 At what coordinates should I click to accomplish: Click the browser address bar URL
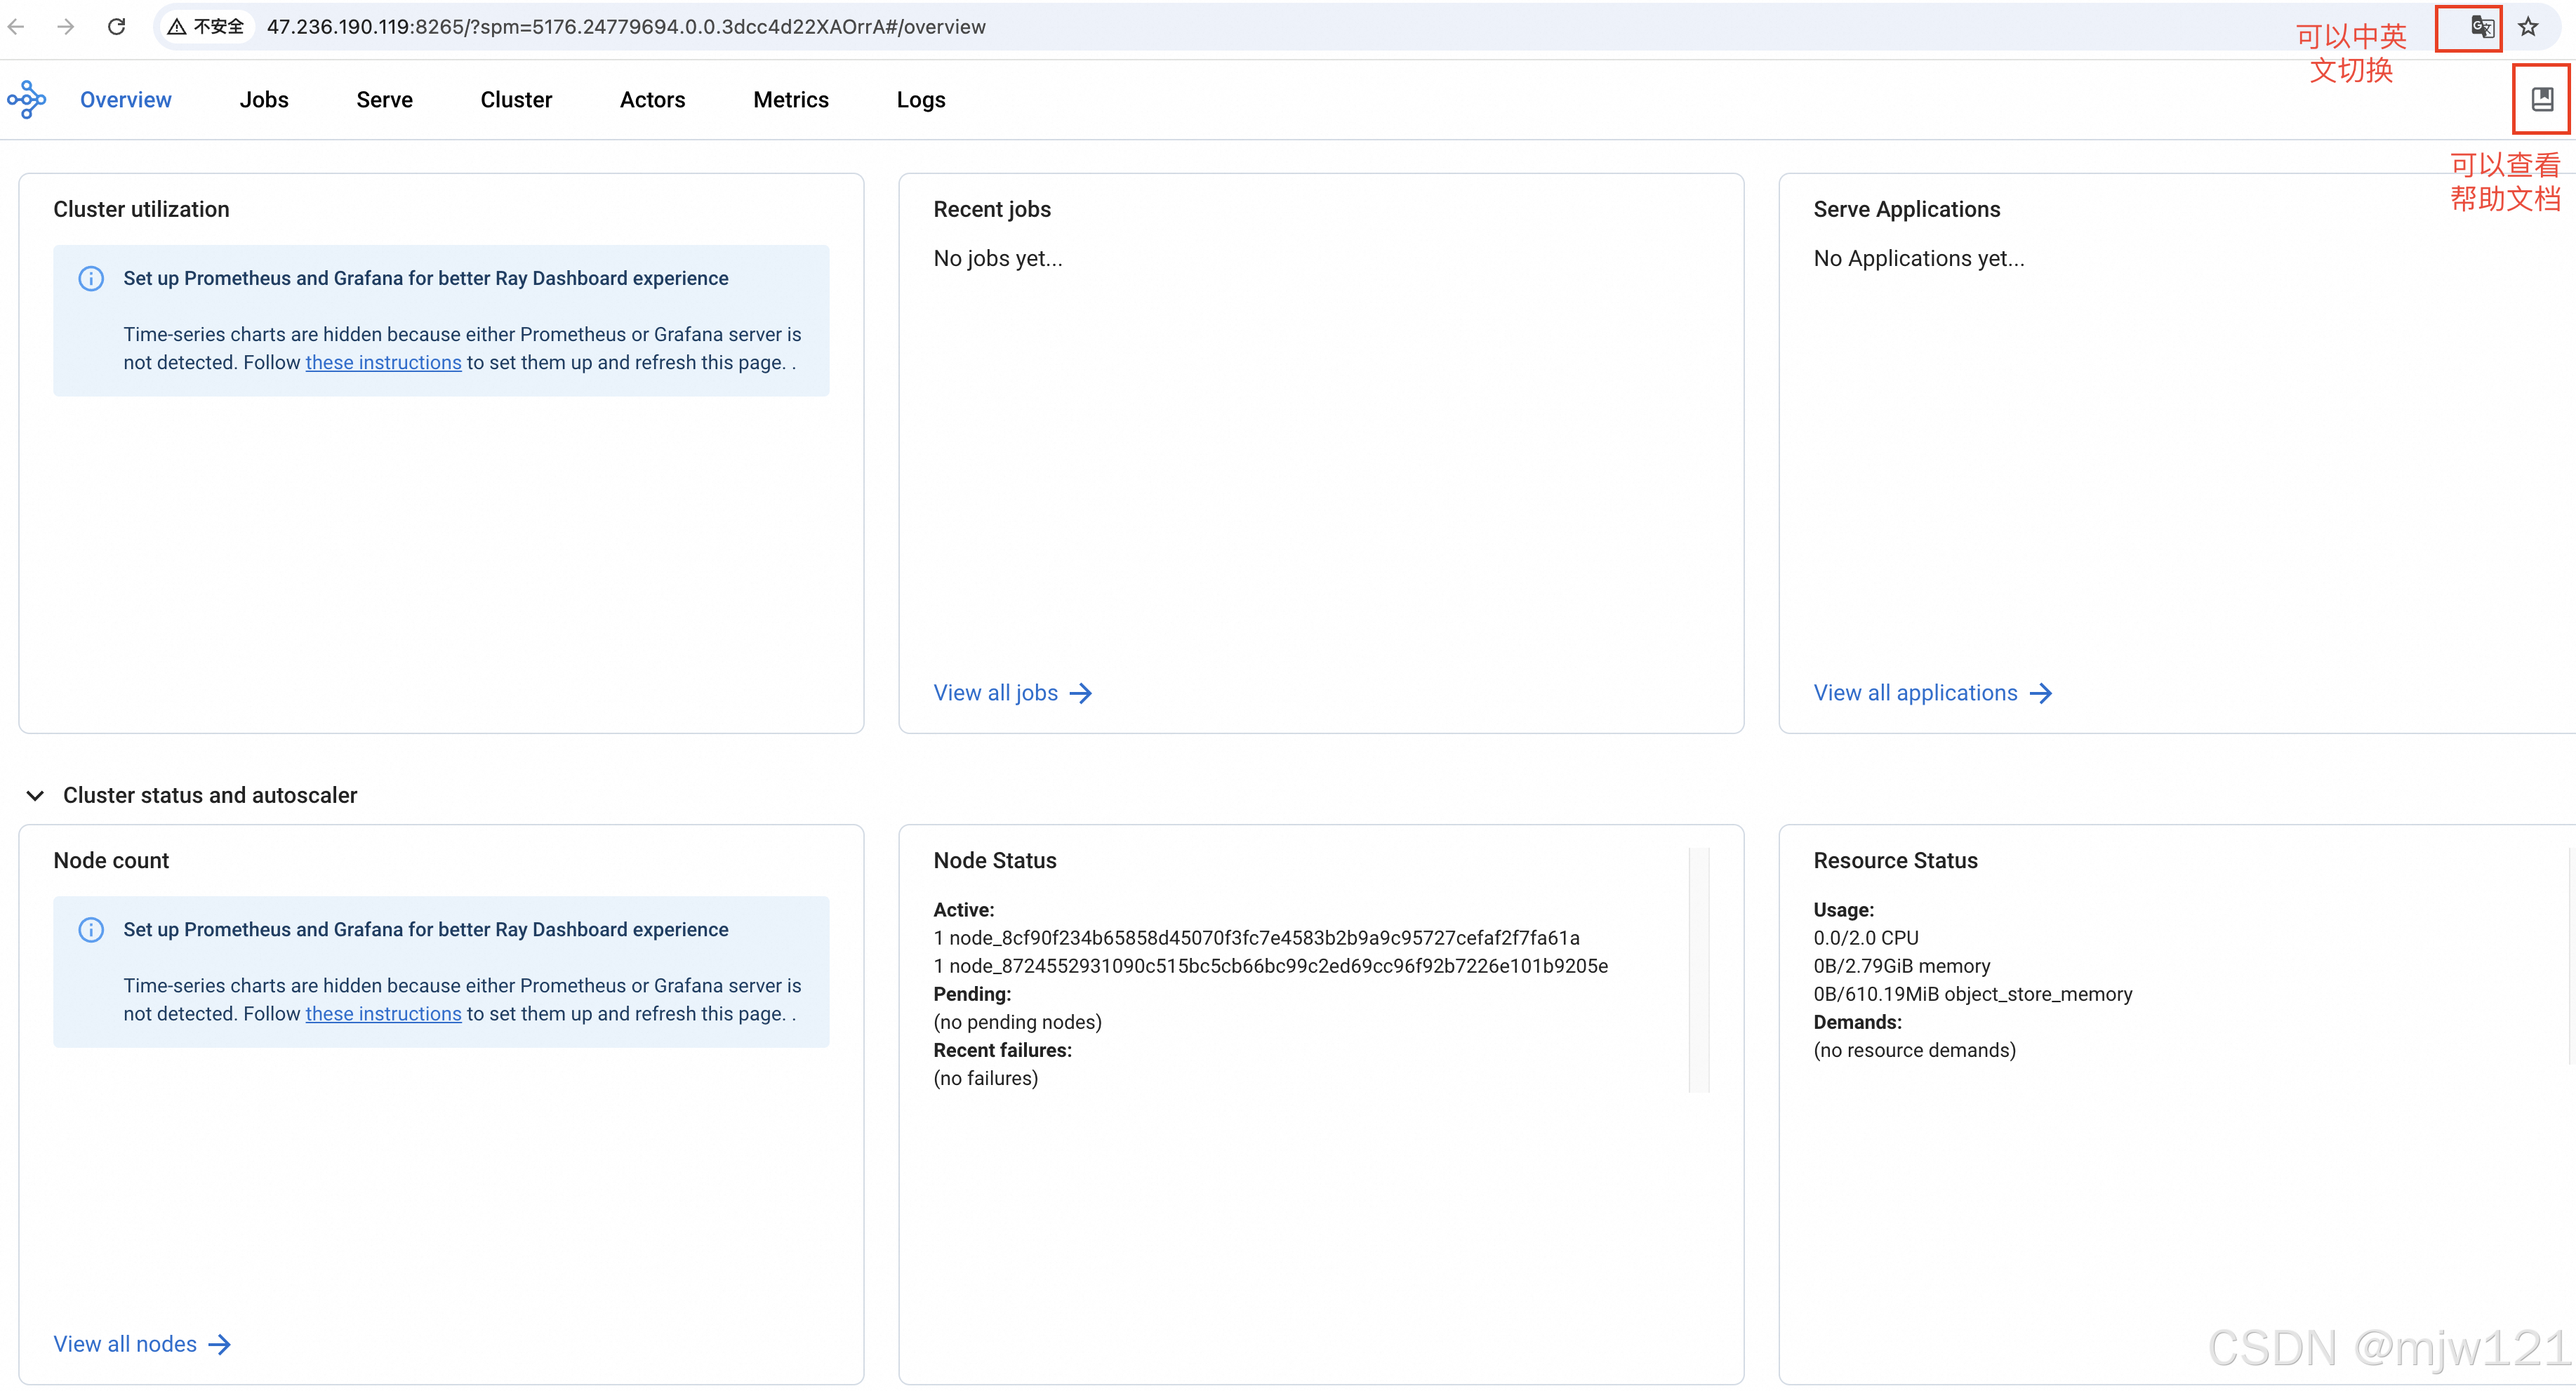click(x=626, y=27)
